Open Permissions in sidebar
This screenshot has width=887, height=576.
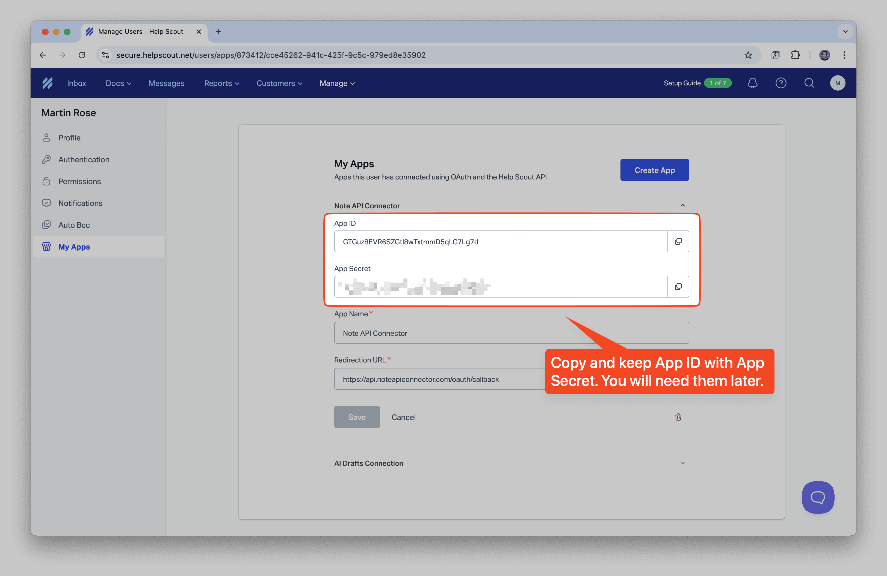pyautogui.click(x=98, y=181)
